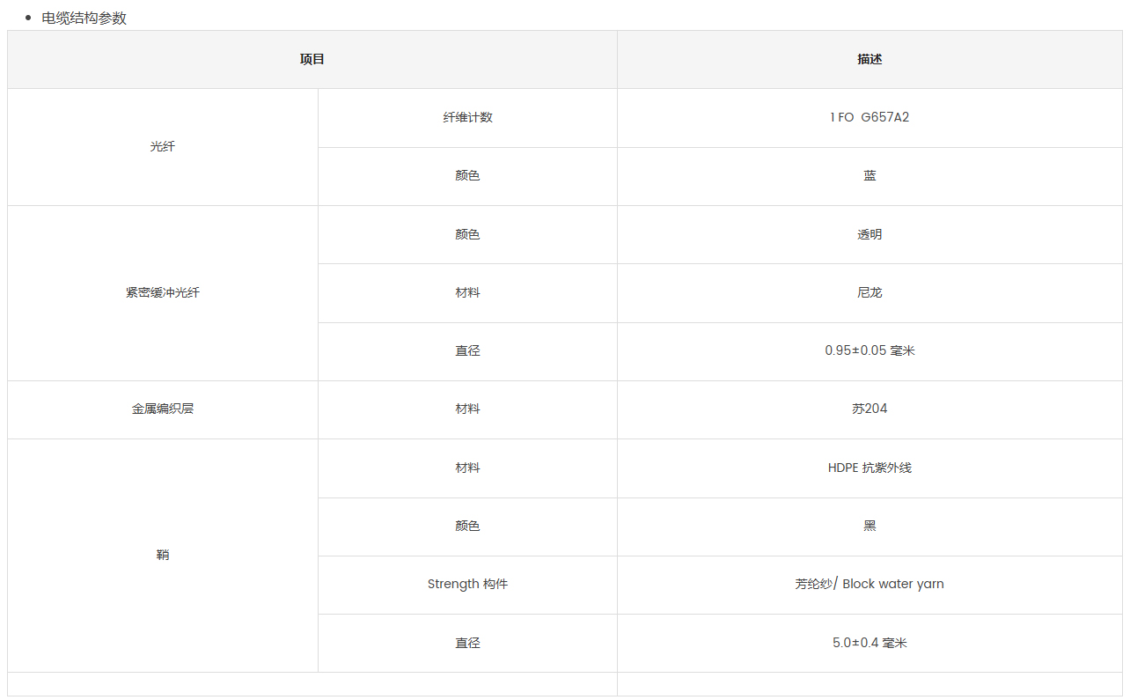Select the 尼龙 material value
The width and height of the screenshot is (1130, 700).
click(x=870, y=293)
